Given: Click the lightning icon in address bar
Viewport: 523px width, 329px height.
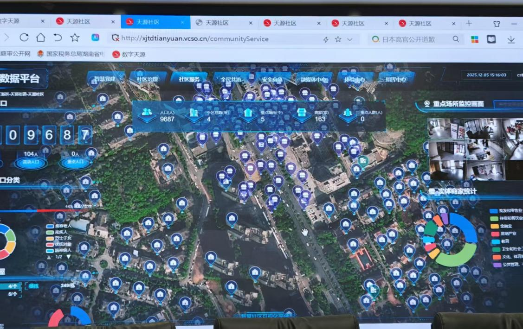Looking at the screenshot, I should pos(326,39).
